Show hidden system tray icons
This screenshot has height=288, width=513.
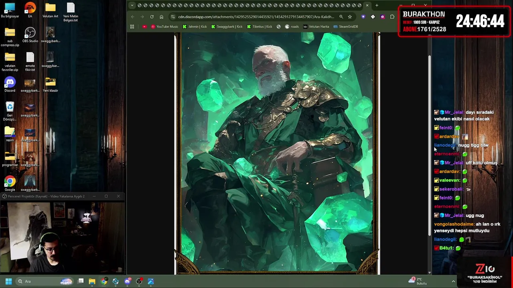click(x=453, y=281)
